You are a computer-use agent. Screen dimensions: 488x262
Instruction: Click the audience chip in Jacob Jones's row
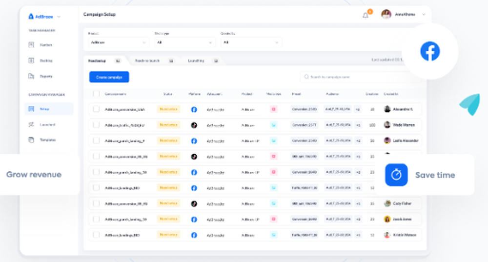338,219
